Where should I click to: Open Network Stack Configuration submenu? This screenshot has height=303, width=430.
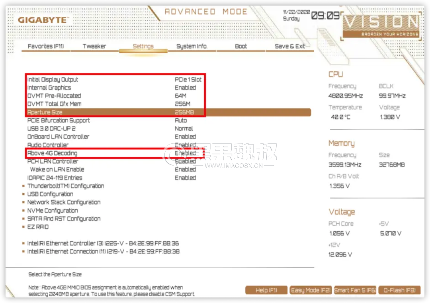click(x=64, y=202)
